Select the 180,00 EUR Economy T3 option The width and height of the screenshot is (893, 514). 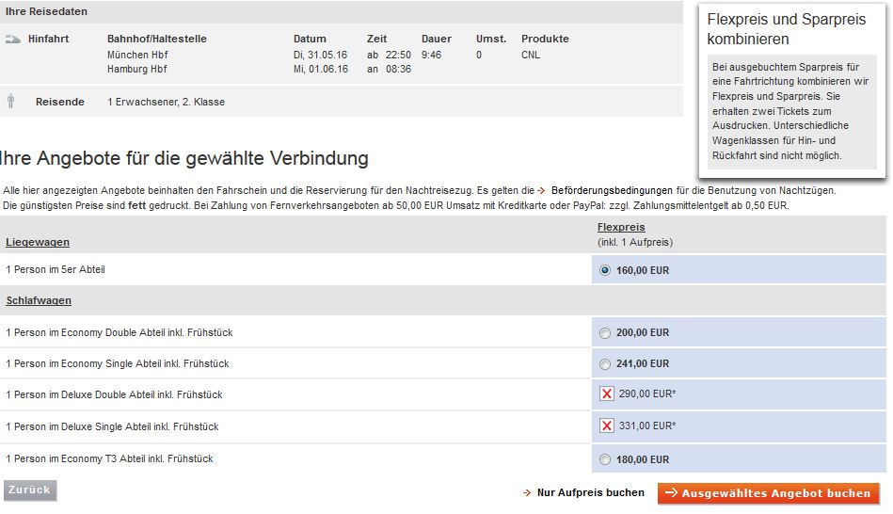[x=604, y=460]
